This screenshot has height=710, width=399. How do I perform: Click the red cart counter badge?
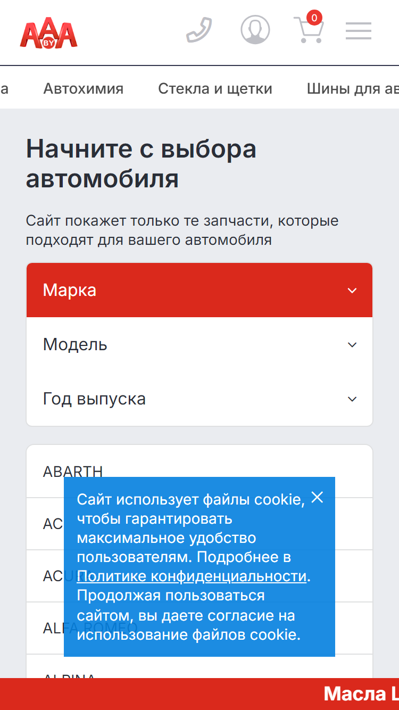pyautogui.click(x=314, y=18)
